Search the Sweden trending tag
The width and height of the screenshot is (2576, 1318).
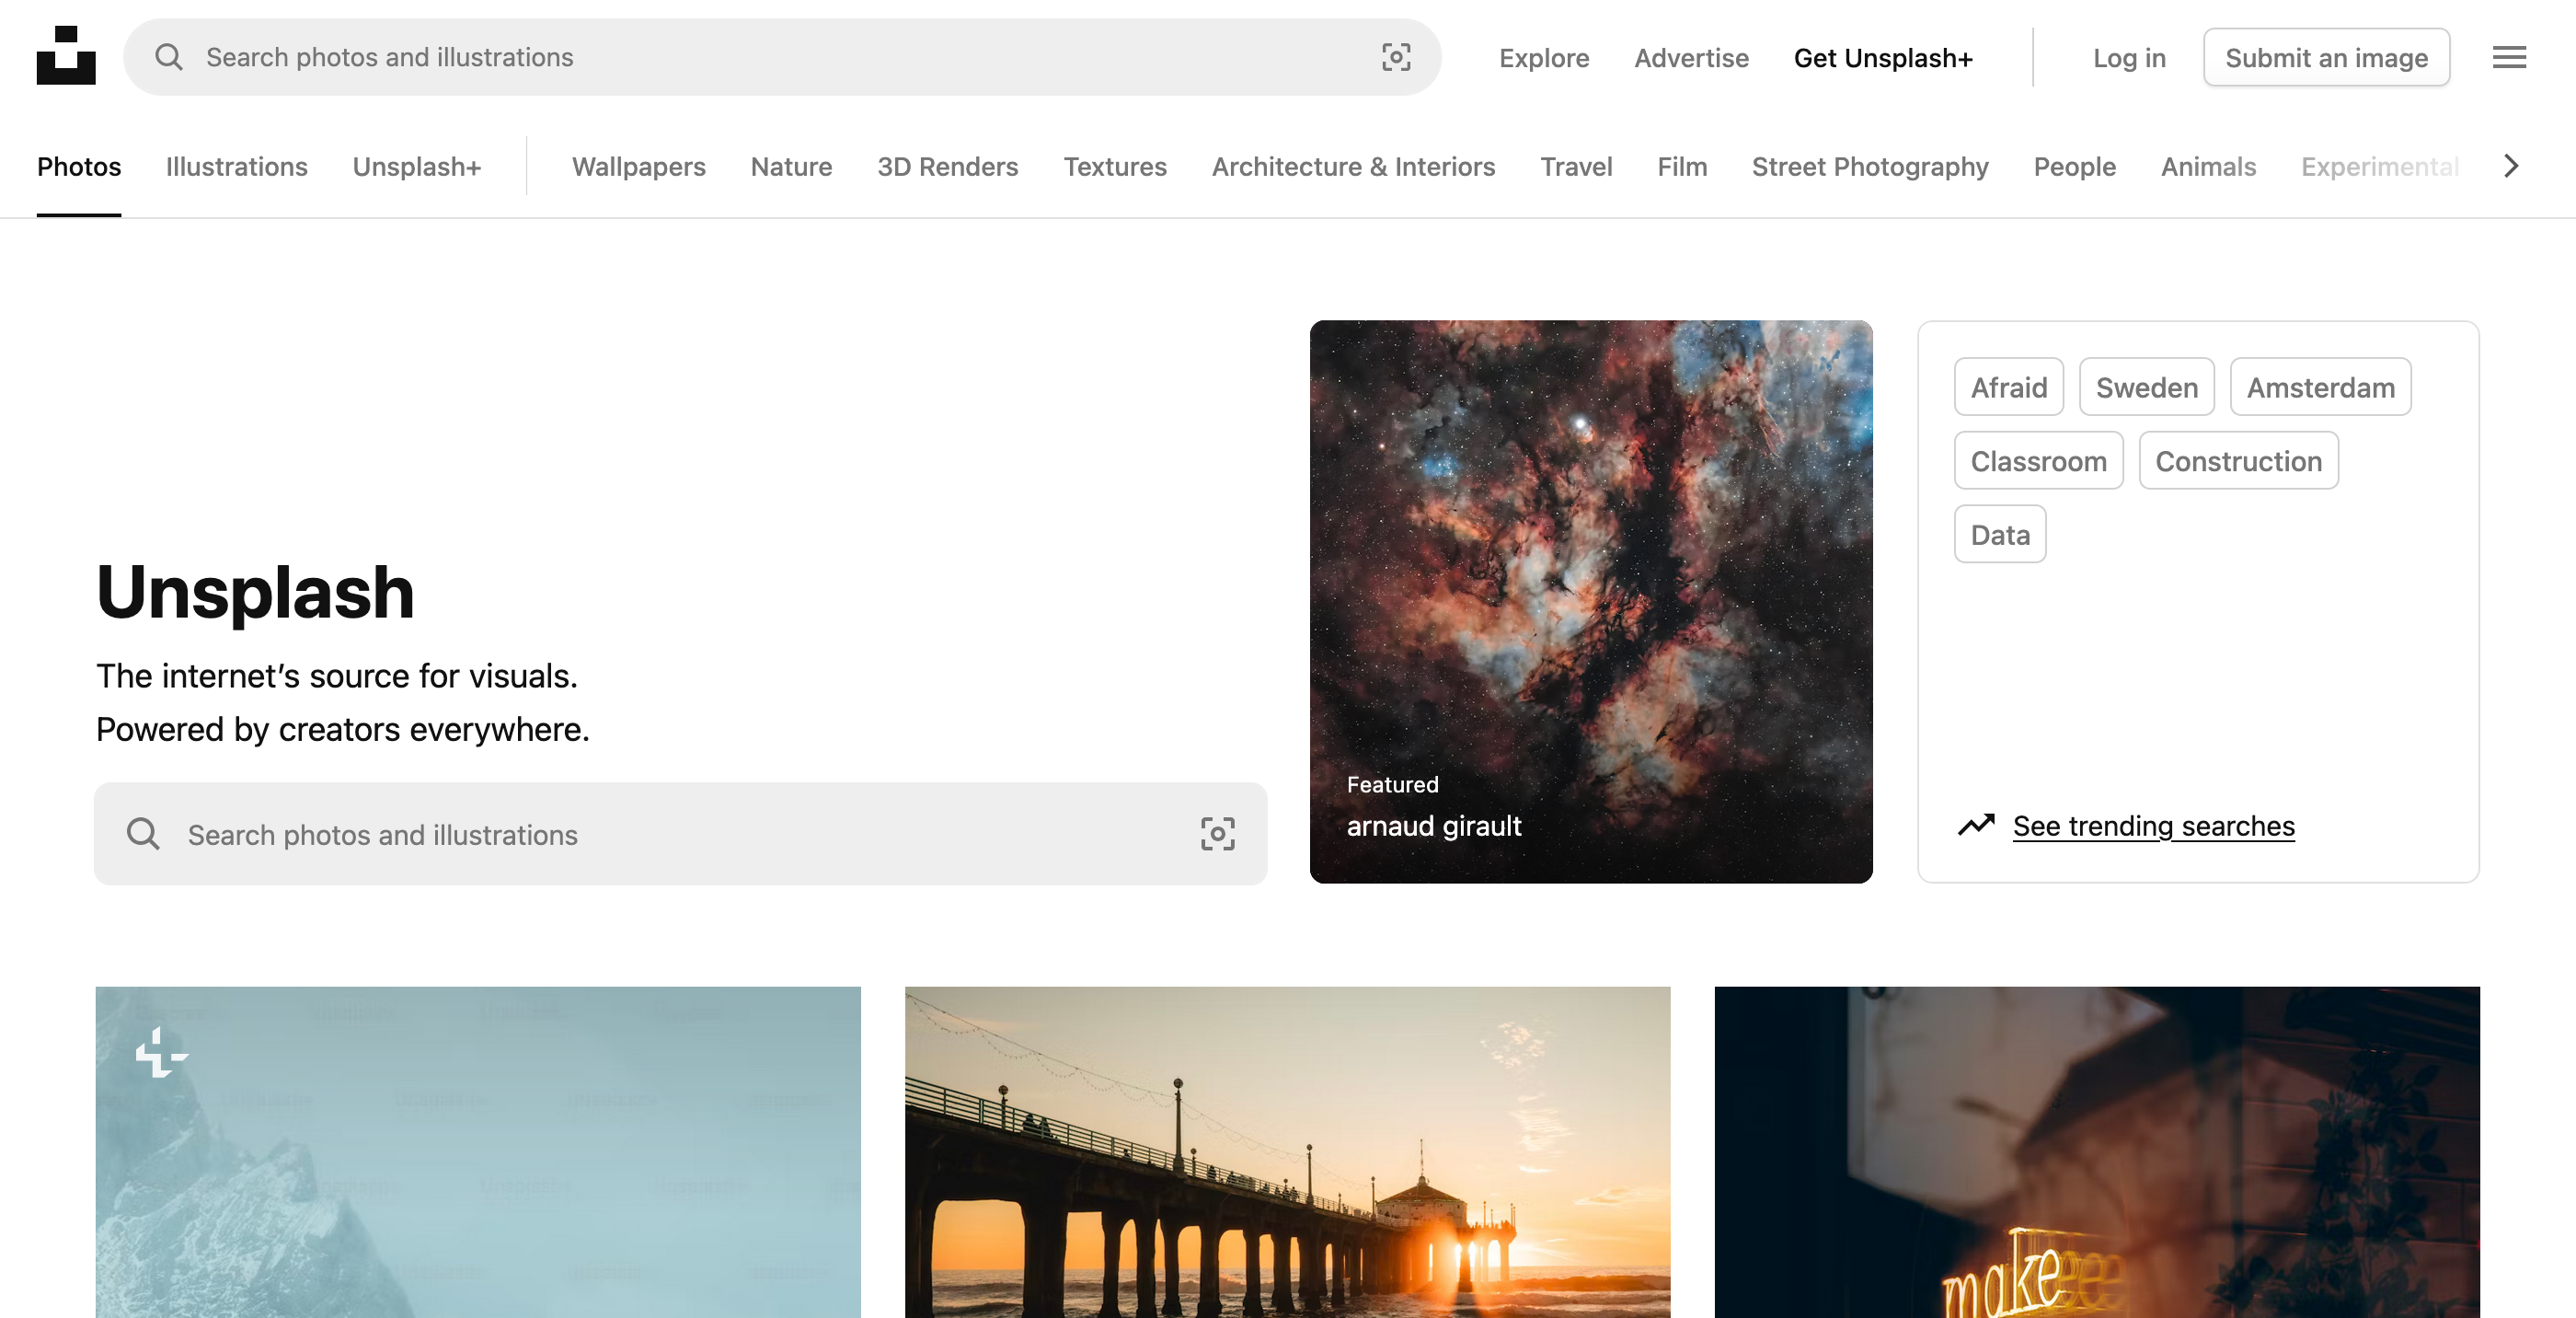point(2147,387)
